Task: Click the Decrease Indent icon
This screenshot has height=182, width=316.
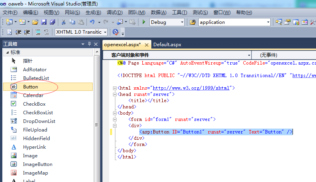Action: click(18, 32)
